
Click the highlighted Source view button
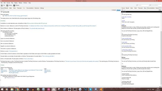coord(118,10)
